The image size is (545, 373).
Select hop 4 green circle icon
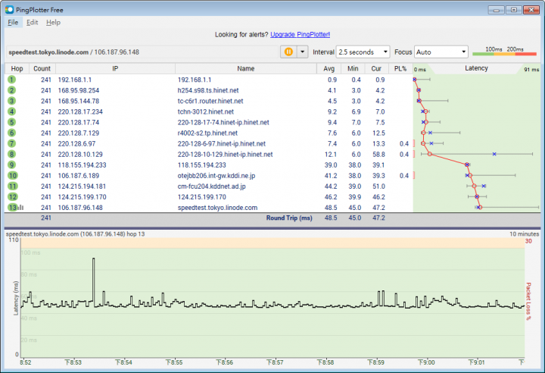[x=11, y=111]
